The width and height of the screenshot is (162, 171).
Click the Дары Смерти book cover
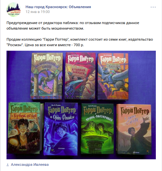click(134, 129)
